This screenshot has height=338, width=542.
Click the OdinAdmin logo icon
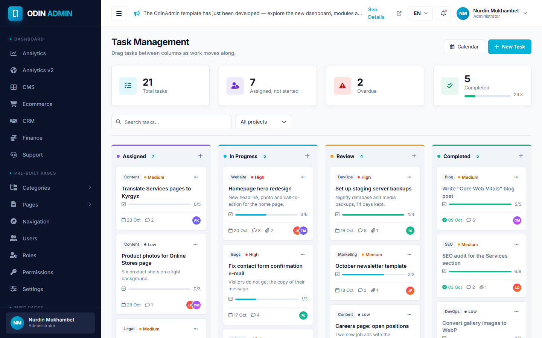coord(15,14)
